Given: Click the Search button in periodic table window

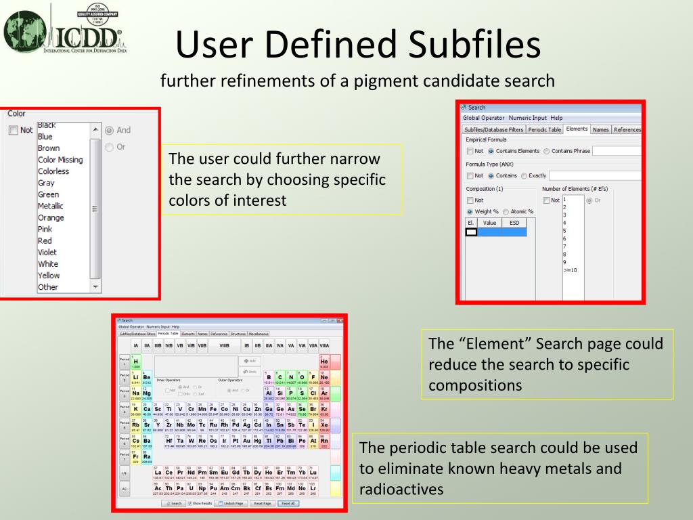Looking at the screenshot, I should 173,504.
